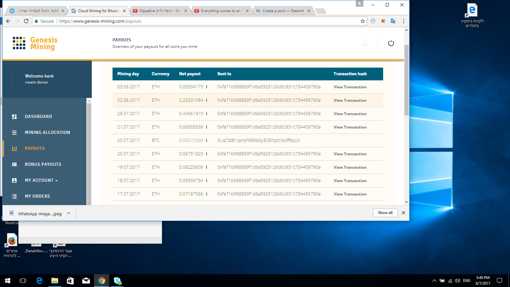Open the notifications bell

click(x=365, y=43)
